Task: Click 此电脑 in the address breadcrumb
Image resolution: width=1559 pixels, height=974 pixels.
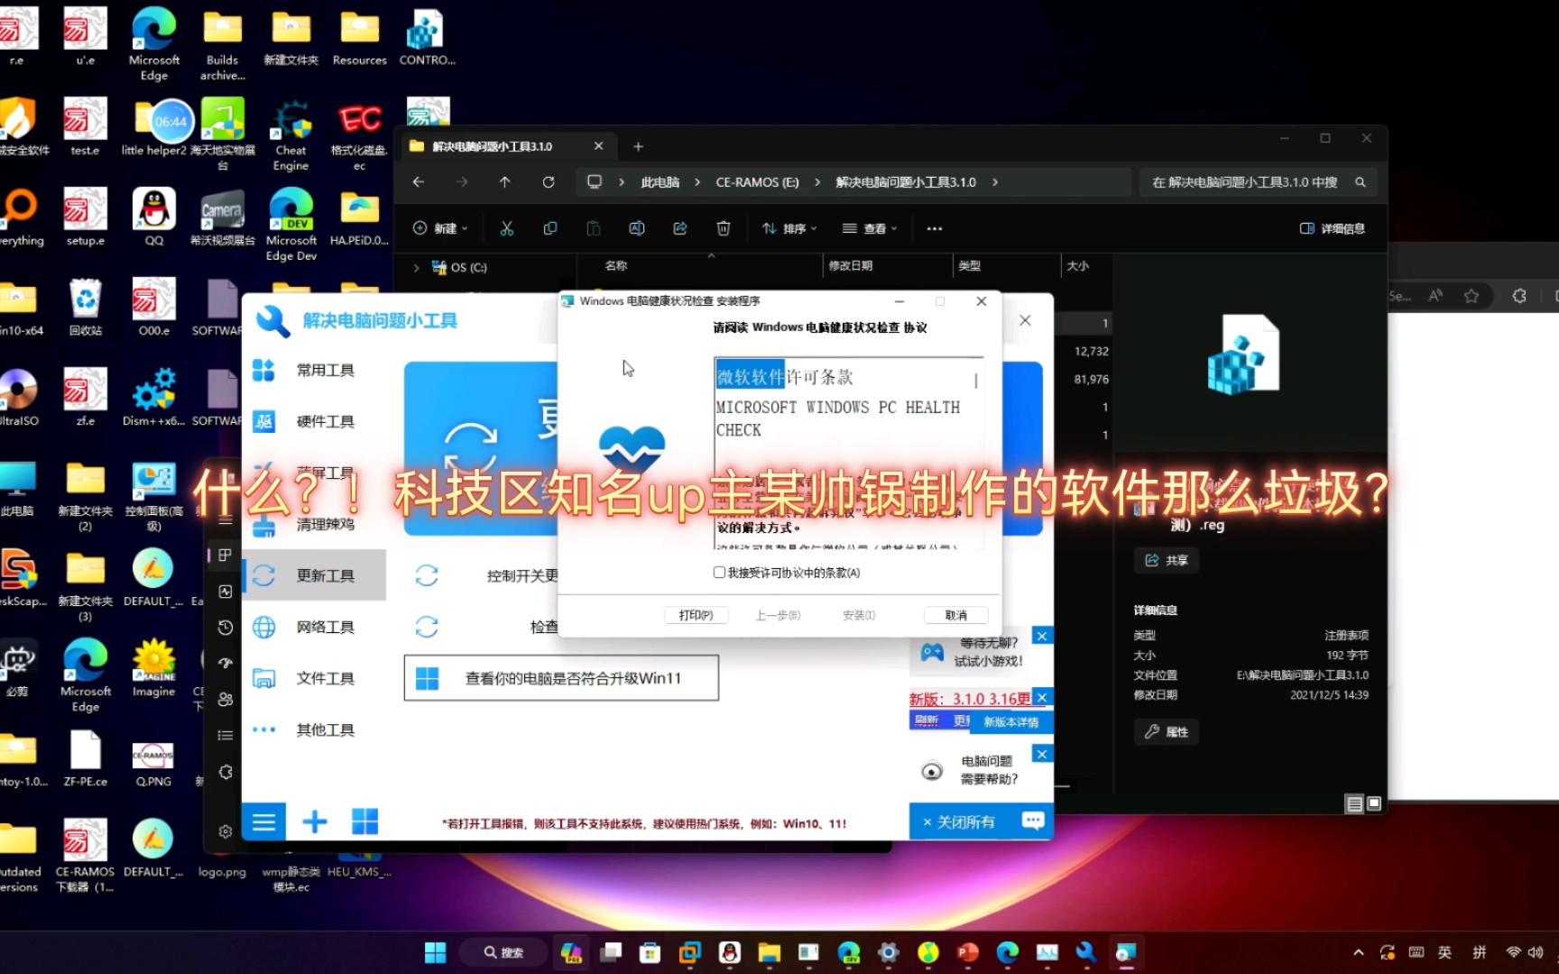Action: tap(660, 182)
